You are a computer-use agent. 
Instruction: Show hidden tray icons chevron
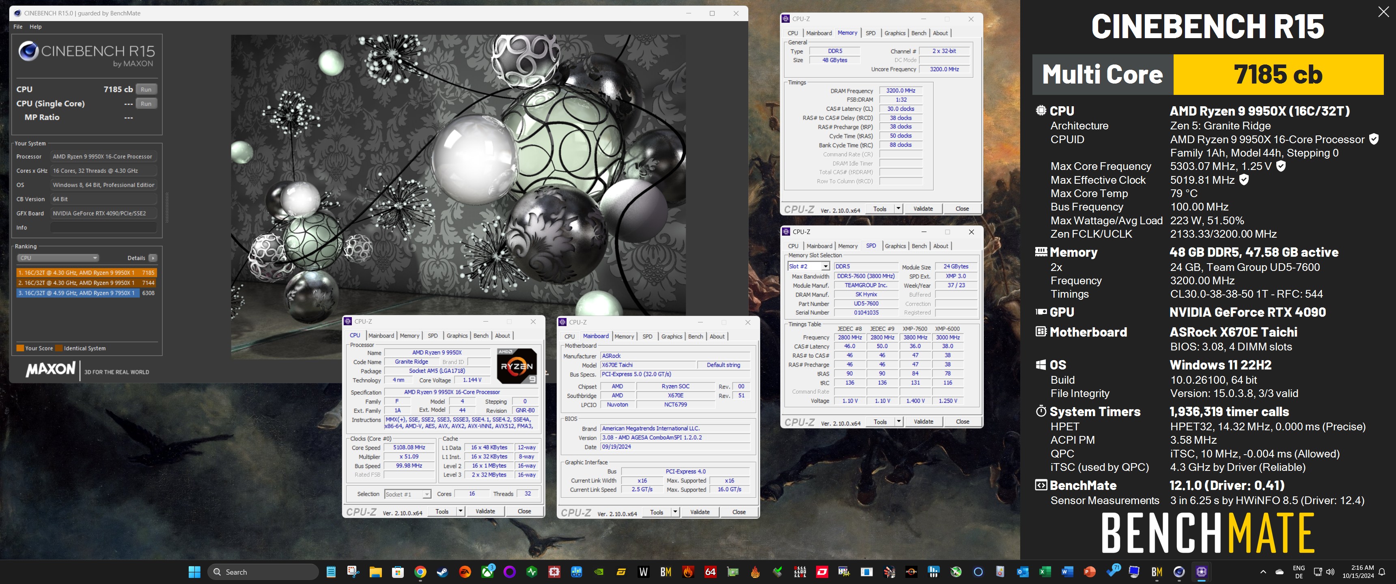1262,572
